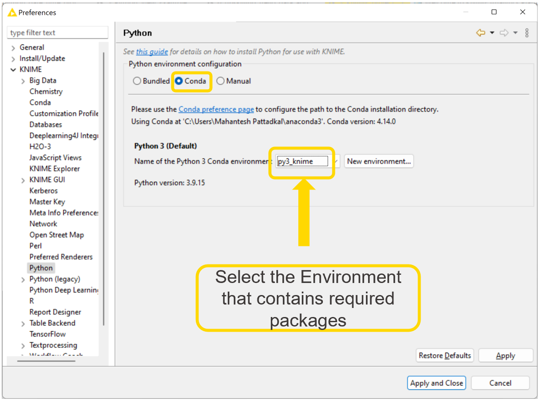
Task: Open the Python 3 Conda environment dropdown
Action: pyautogui.click(x=308, y=162)
